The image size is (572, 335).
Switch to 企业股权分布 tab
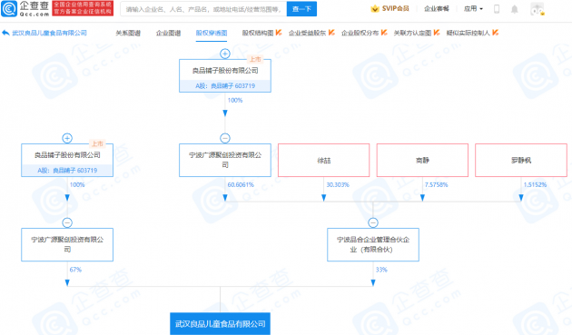360,33
